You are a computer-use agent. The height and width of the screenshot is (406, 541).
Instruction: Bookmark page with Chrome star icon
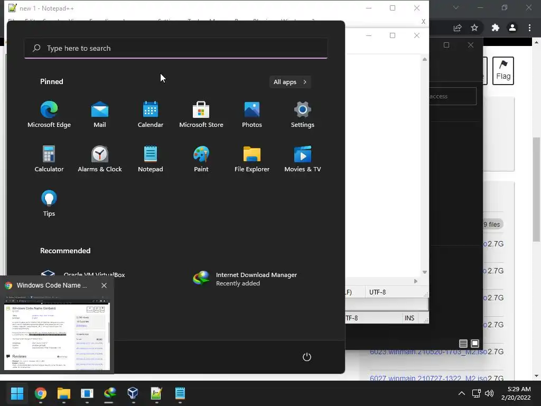pyautogui.click(x=474, y=27)
